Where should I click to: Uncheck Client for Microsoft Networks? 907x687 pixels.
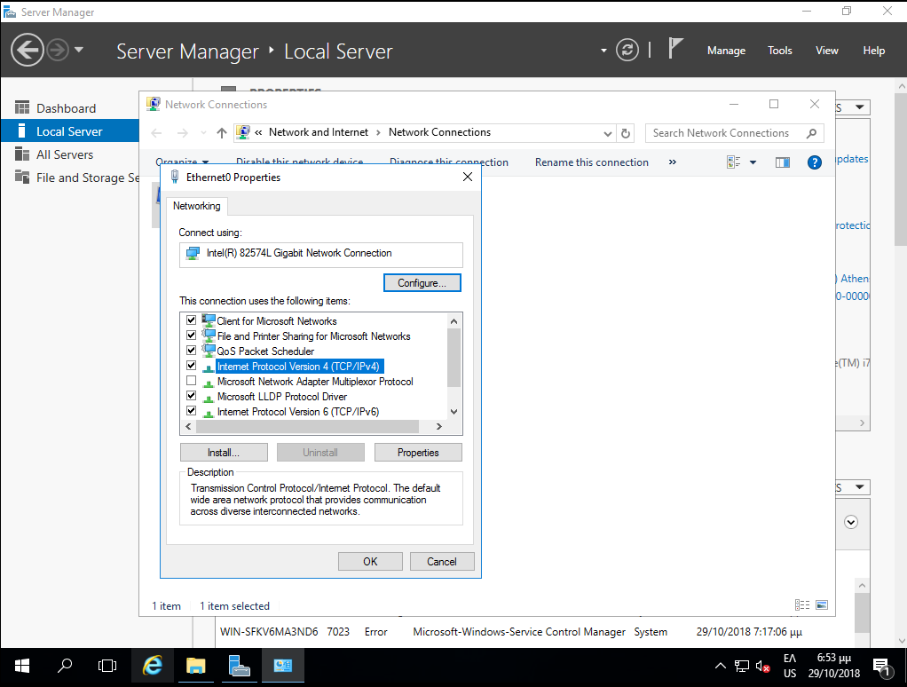(x=191, y=320)
